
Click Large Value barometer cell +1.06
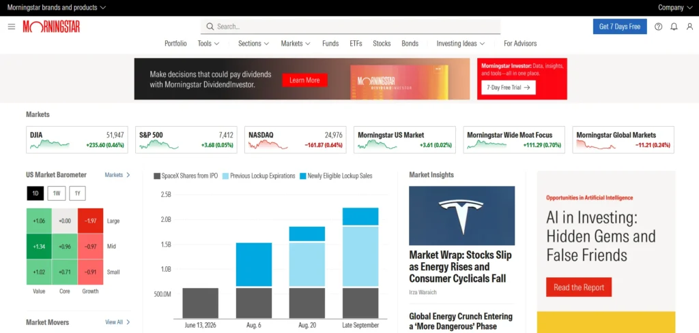tap(39, 221)
